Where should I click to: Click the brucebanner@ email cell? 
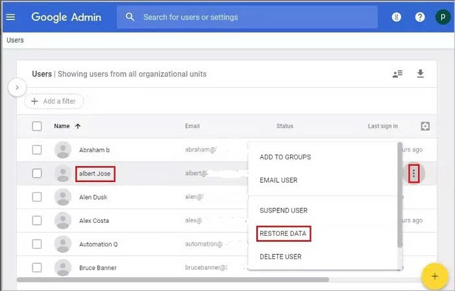(206, 268)
